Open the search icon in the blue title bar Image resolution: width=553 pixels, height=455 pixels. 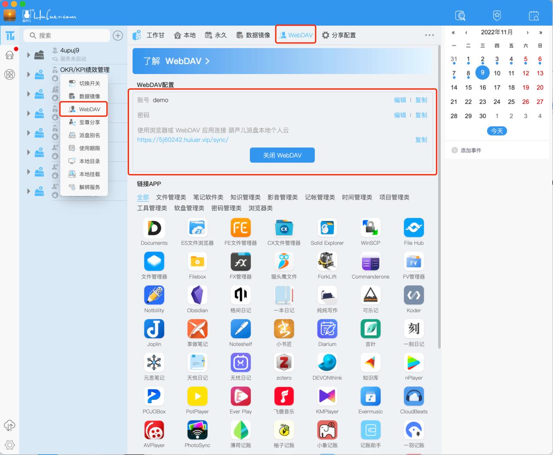pos(460,15)
